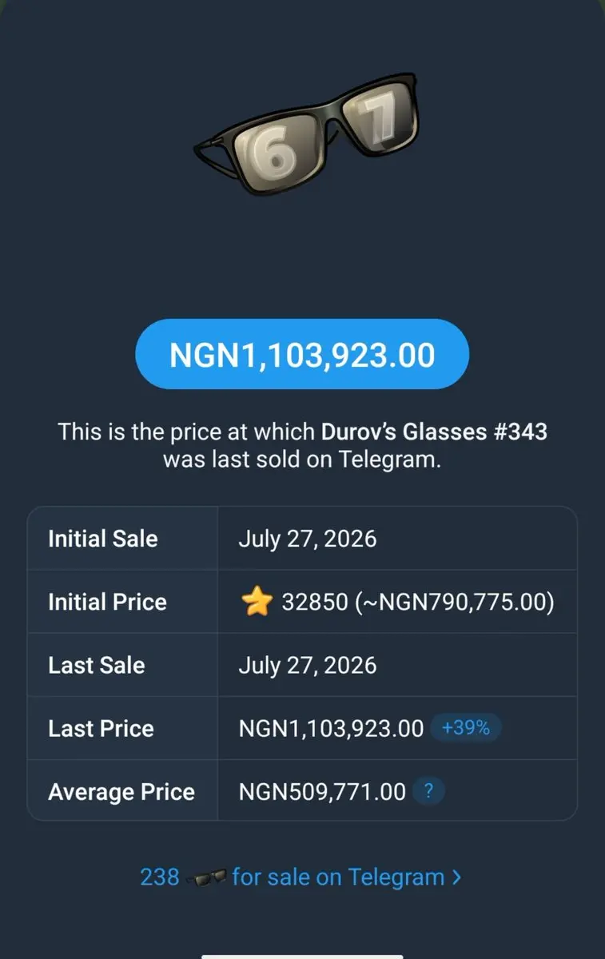Screen dimensions: 605x959
Task: Tap the +39% price change badge
Action: tap(465, 728)
